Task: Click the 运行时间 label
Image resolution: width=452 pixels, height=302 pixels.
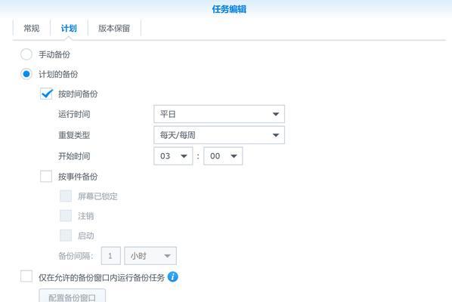Action: [74, 114]
